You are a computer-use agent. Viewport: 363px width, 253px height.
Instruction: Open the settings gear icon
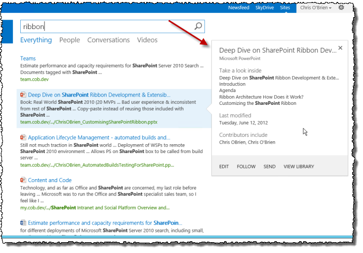click(x=341, y=7)
